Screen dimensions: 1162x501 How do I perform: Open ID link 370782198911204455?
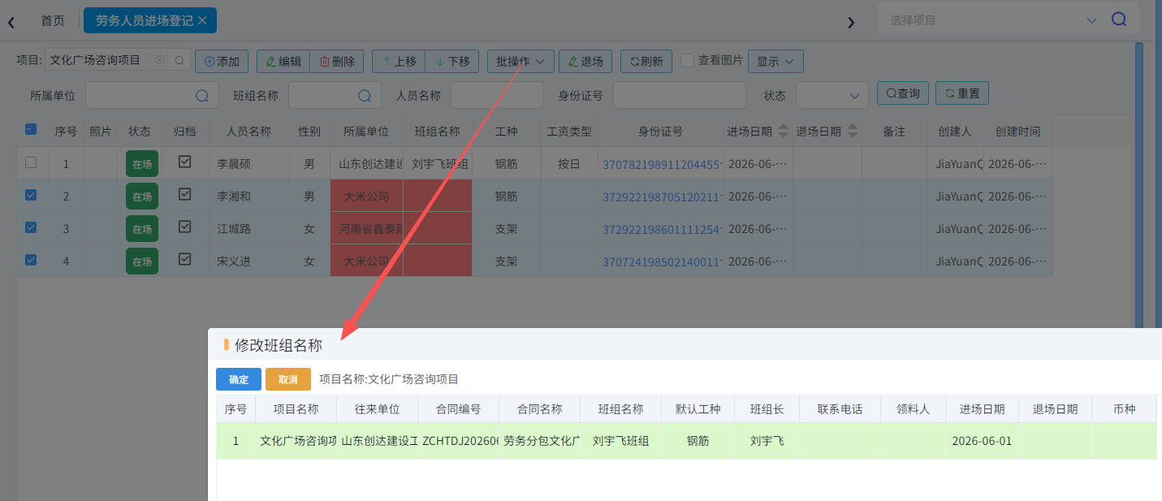click(x=660, y=164)
